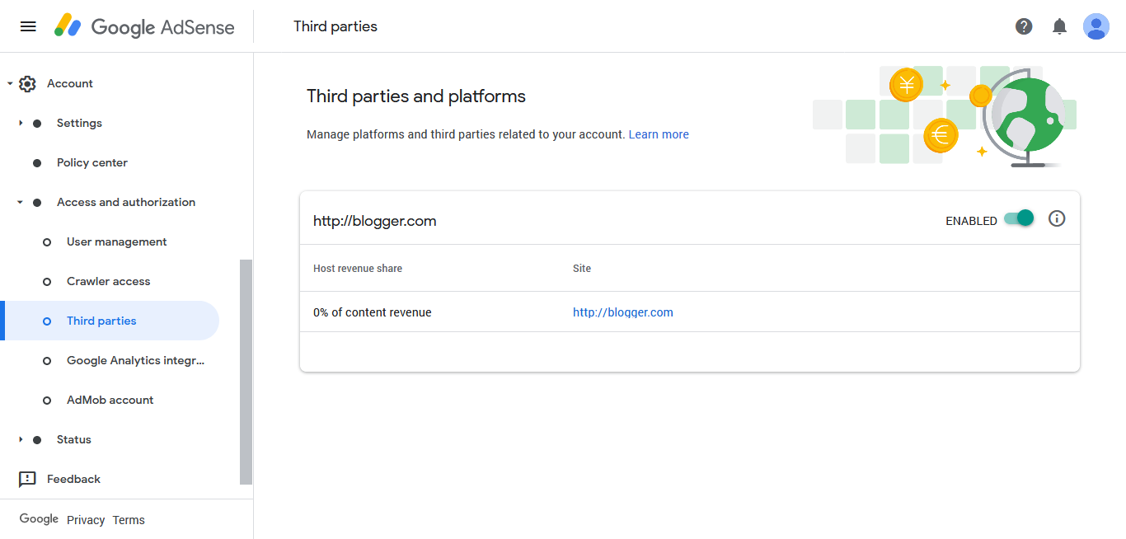Show info icon for blogger.com
The image size is (1126, 539).
1057,218
